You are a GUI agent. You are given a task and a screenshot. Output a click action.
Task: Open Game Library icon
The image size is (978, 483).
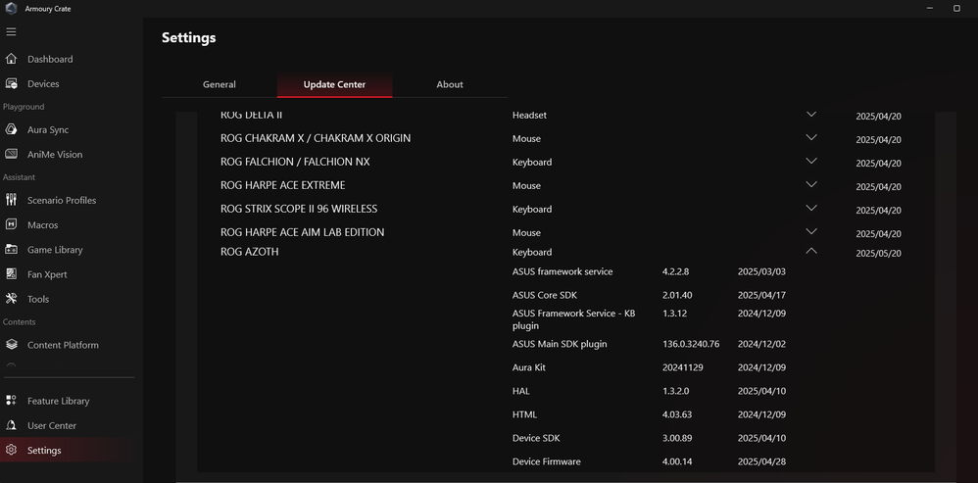coord(11,249)
